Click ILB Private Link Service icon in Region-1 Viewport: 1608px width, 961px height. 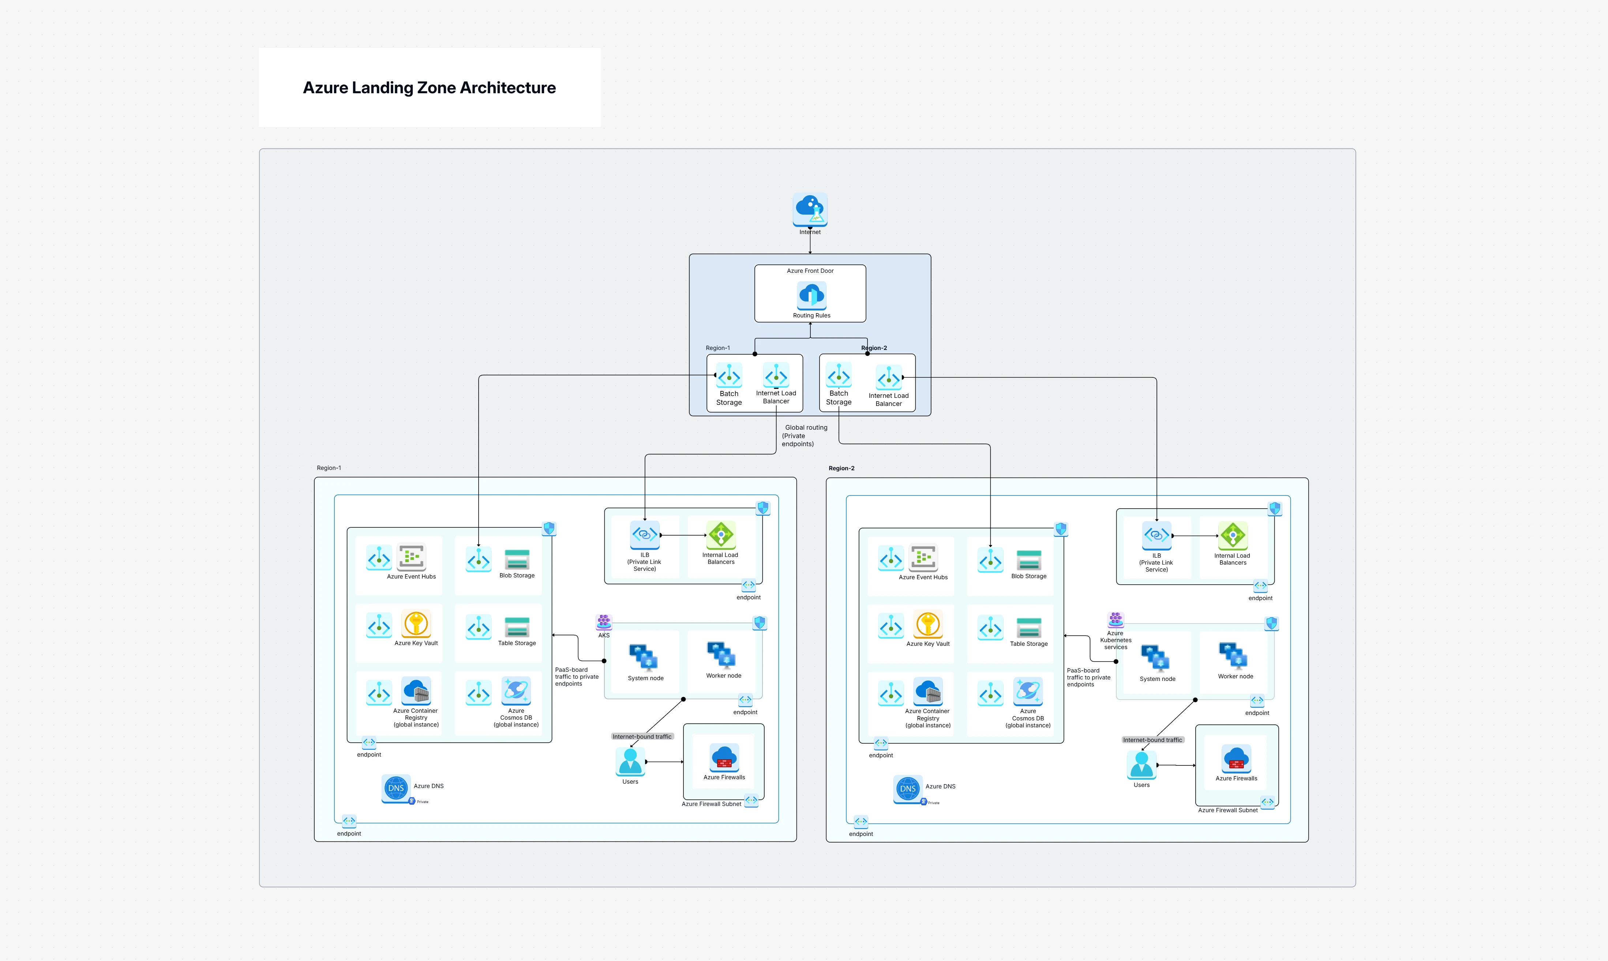point(645,535)
